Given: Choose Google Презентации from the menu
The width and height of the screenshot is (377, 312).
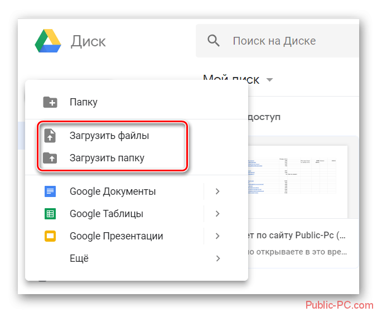Looking at the screenshot, I should tap(114, 236).
